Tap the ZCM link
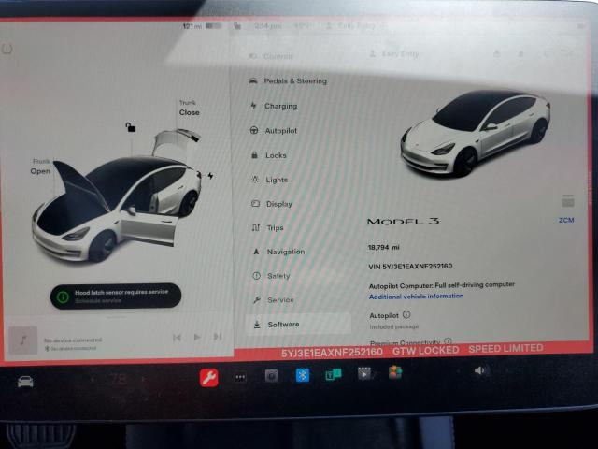The width and height of the screenshot is (598, 449). [566, 221]
